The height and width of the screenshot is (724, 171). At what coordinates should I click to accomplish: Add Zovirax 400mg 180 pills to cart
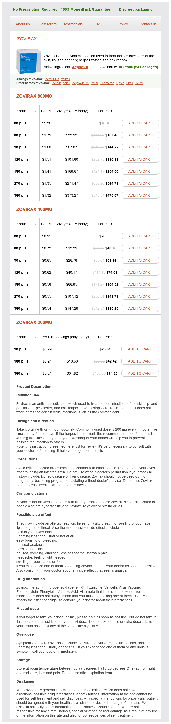click(x=140, y=284)
